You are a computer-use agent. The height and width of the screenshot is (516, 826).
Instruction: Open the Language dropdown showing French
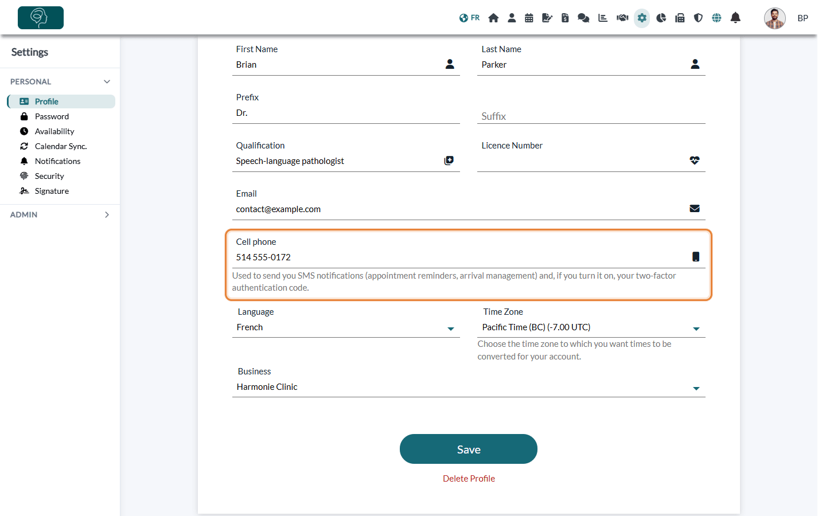coord(346,327)
